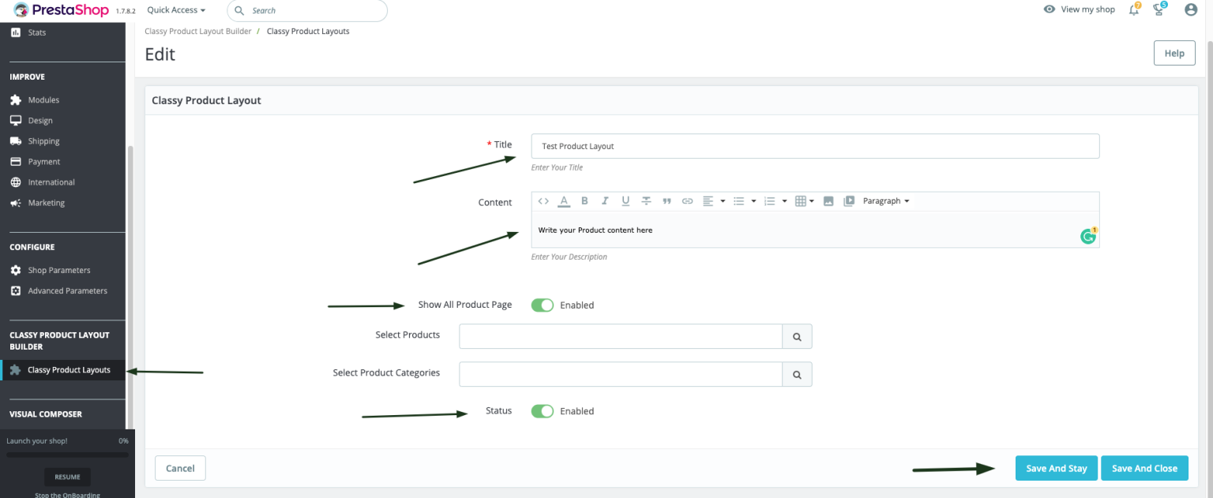Open the source code view in the editor
Image resolution: width=1213 pixels, height=498 pixels.
543,200
